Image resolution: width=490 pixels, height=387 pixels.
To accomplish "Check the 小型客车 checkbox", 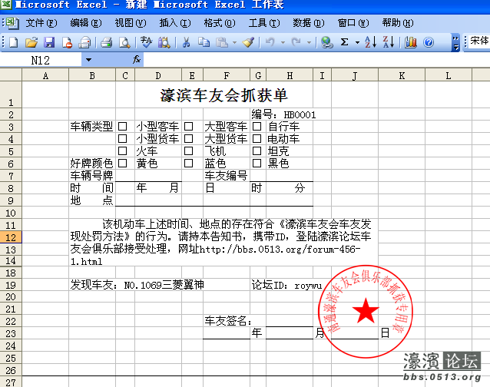I will [x=123, y=127].
